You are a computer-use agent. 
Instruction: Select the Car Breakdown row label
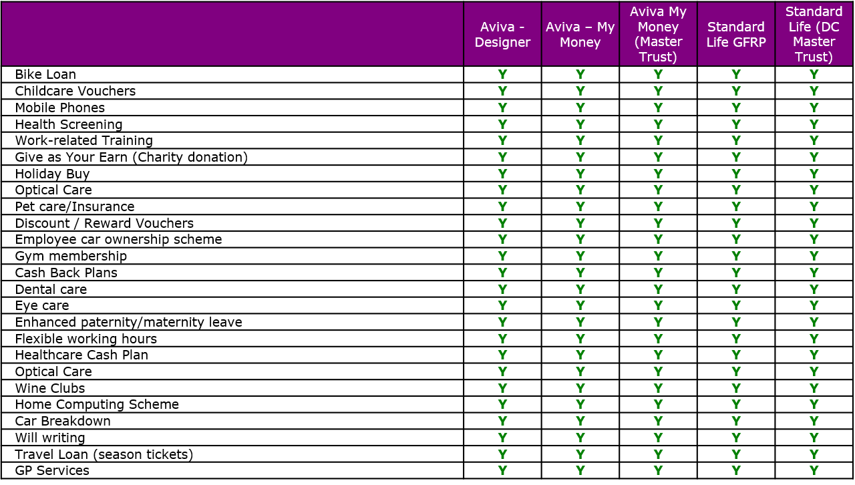click(63, 421)
